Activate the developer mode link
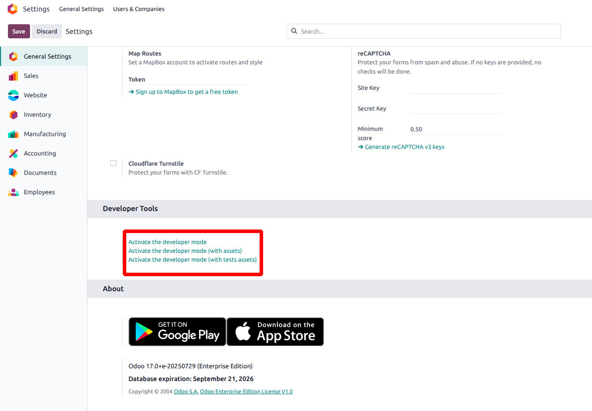592x411 pixels. point(167,242)
